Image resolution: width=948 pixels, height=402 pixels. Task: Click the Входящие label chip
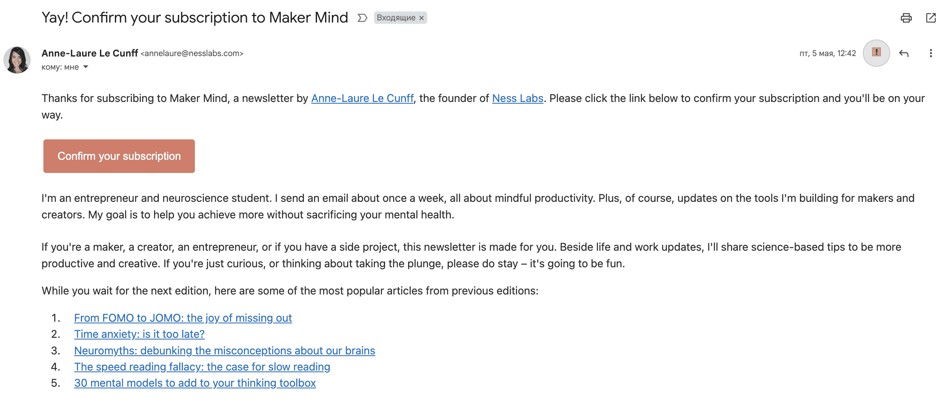pos(396,18)
